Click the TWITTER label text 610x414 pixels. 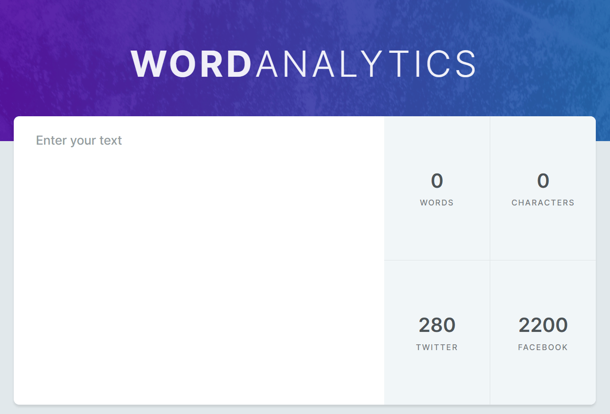(437, 347)
